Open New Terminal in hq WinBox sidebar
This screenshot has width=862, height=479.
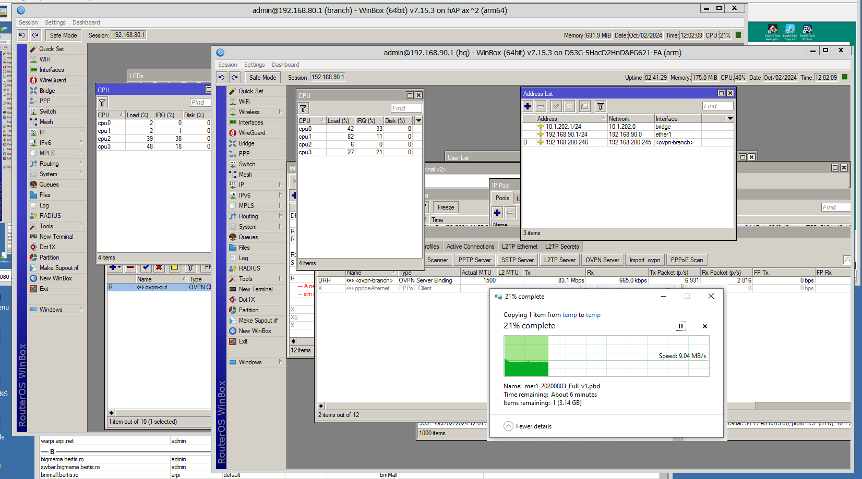[255, 289]
